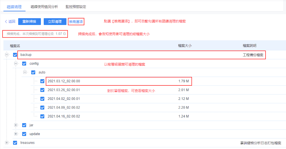
Task: Expand the treasures tree node
Action: tap(7, 142)
